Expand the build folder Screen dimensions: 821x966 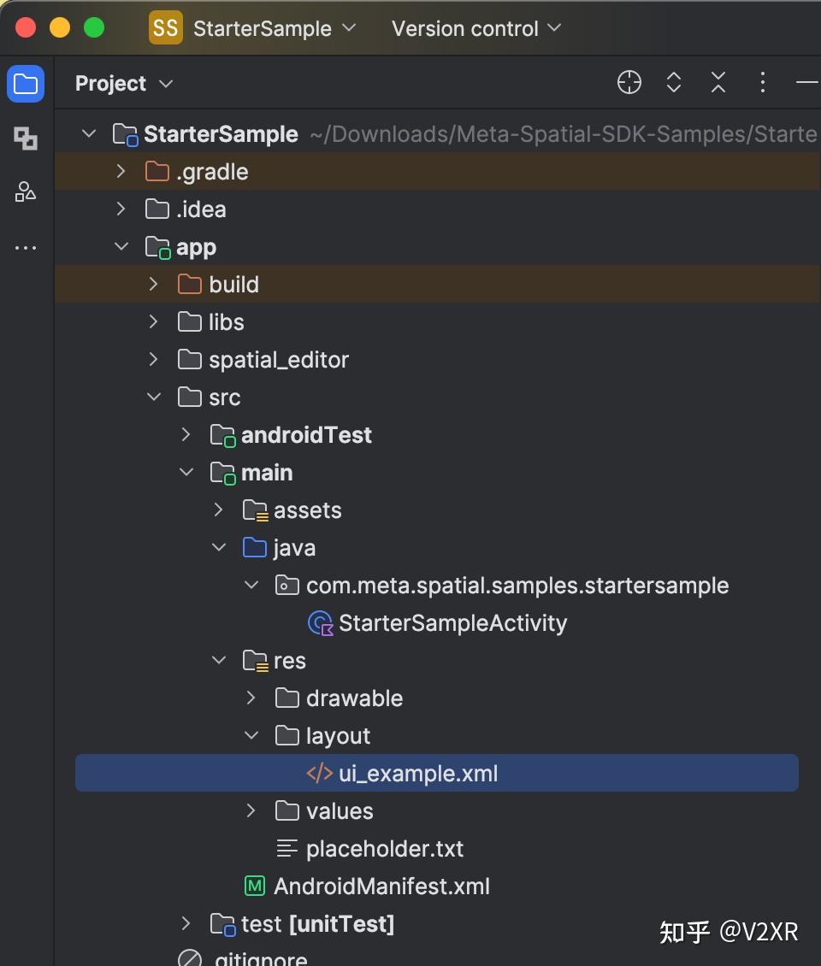[153, 284]
